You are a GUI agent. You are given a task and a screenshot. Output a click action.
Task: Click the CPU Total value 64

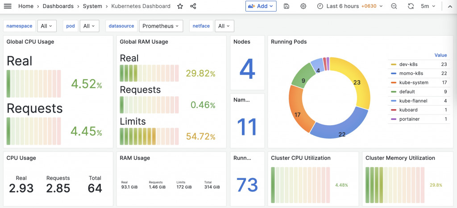pyautogui.click(x=95, y=188)
